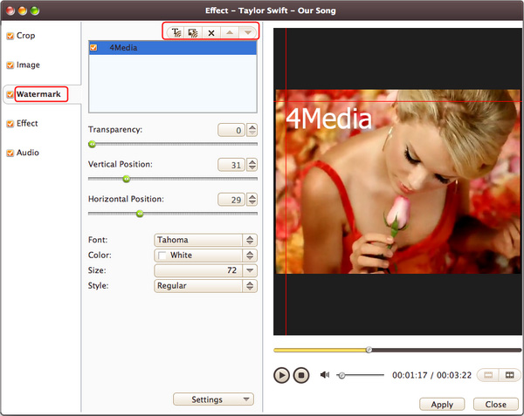Toggle the Crop checkbox

click(x=10, y=36)
